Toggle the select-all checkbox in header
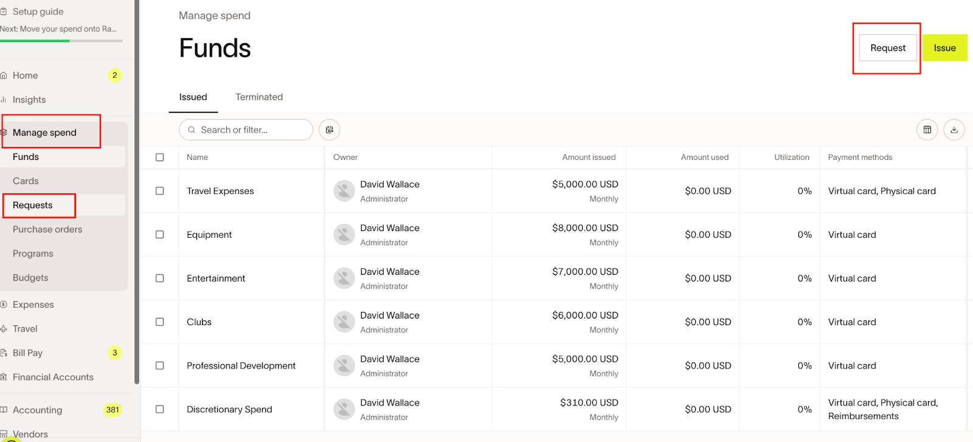 [x=159, y=157]
